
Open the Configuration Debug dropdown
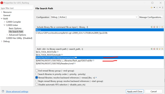(x=94, y=17)
